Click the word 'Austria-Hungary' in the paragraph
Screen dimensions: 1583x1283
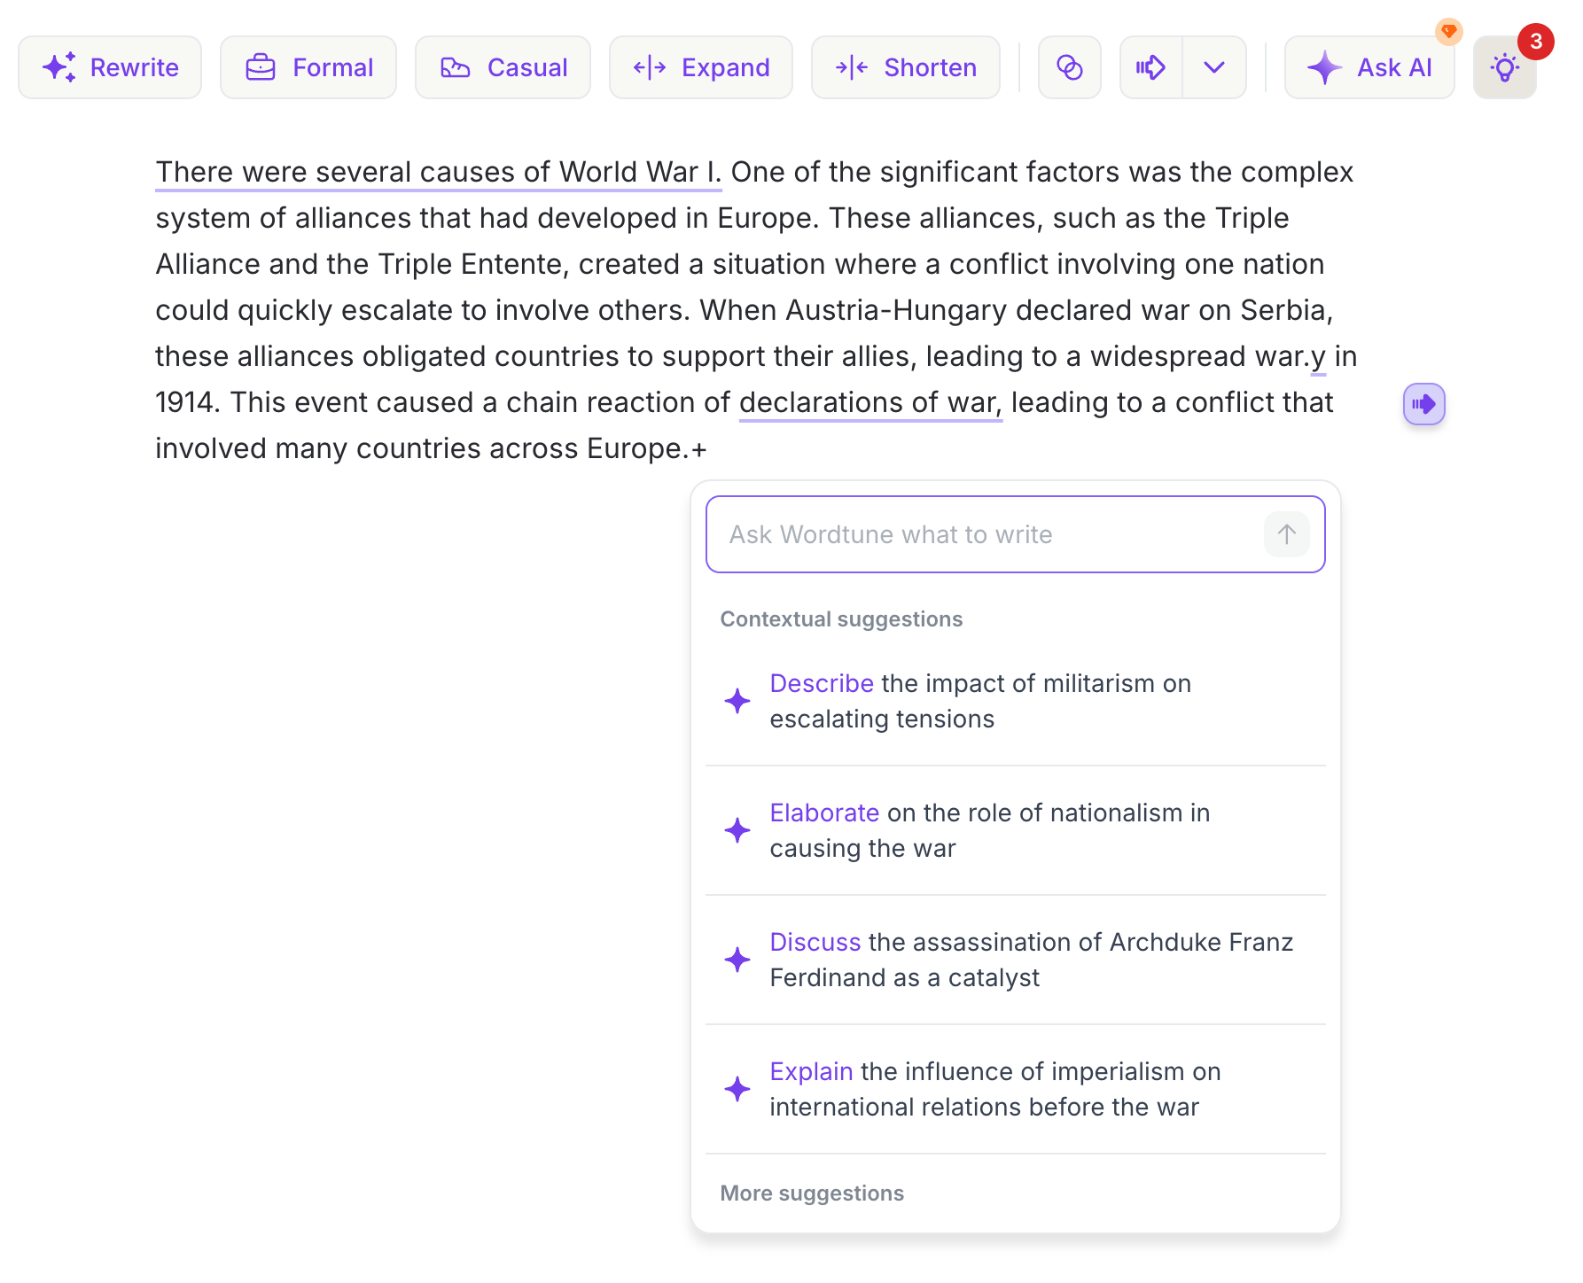point(896,310)
